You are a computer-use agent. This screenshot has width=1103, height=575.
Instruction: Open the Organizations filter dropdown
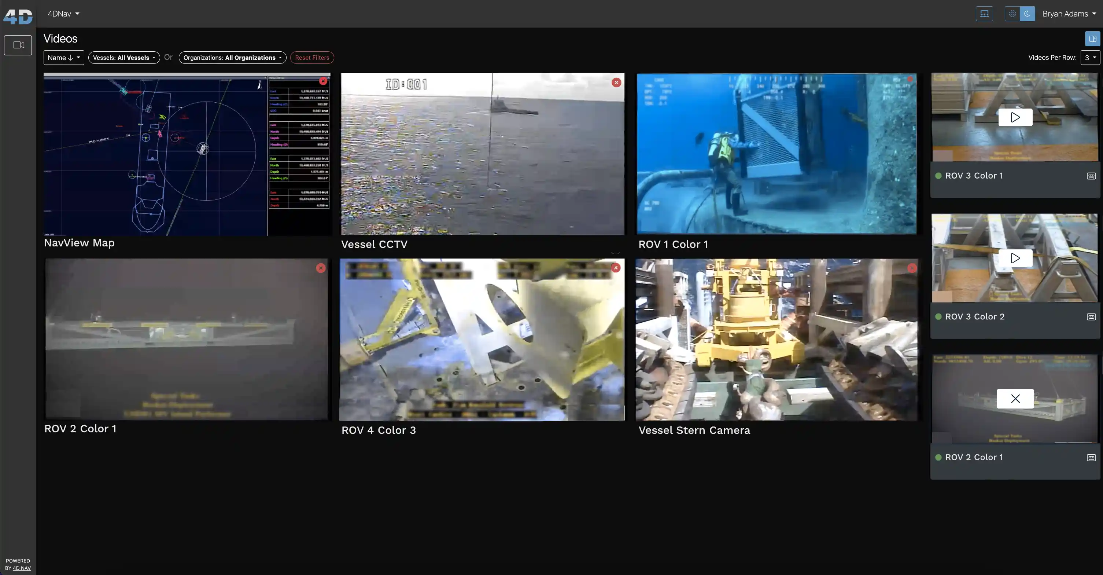coord(232,58)
